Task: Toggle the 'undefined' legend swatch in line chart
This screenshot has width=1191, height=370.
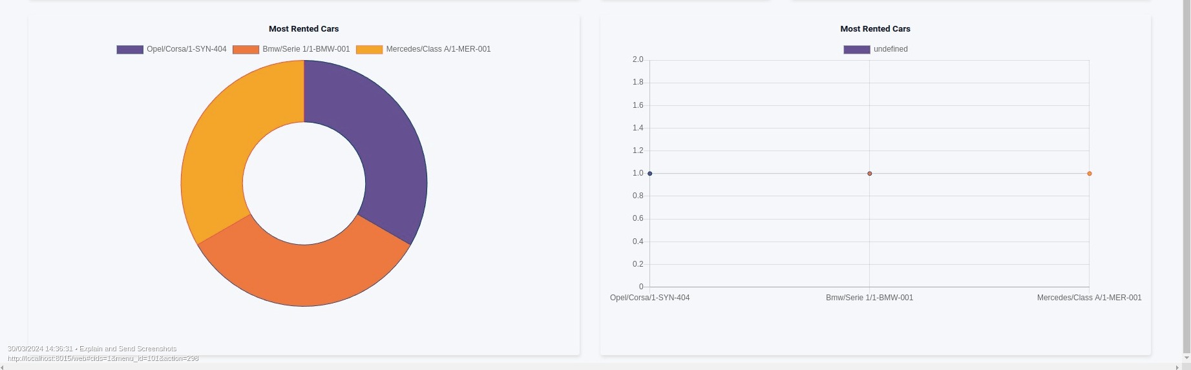Action: click(857, 50)
